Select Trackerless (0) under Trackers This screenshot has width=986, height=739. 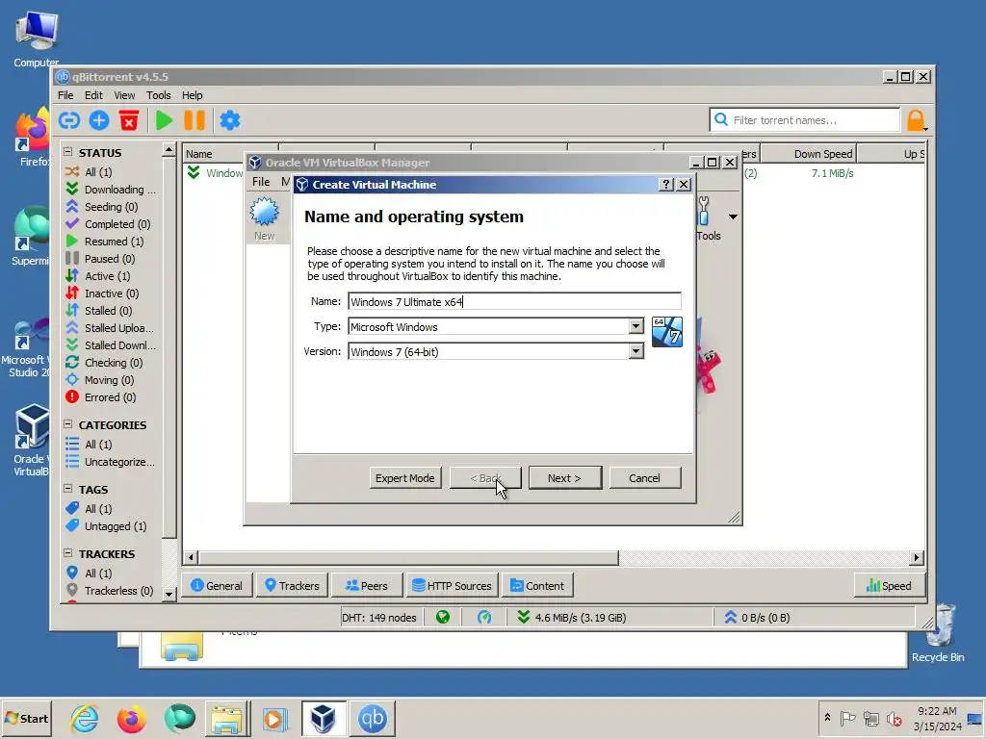coord(110,590)
